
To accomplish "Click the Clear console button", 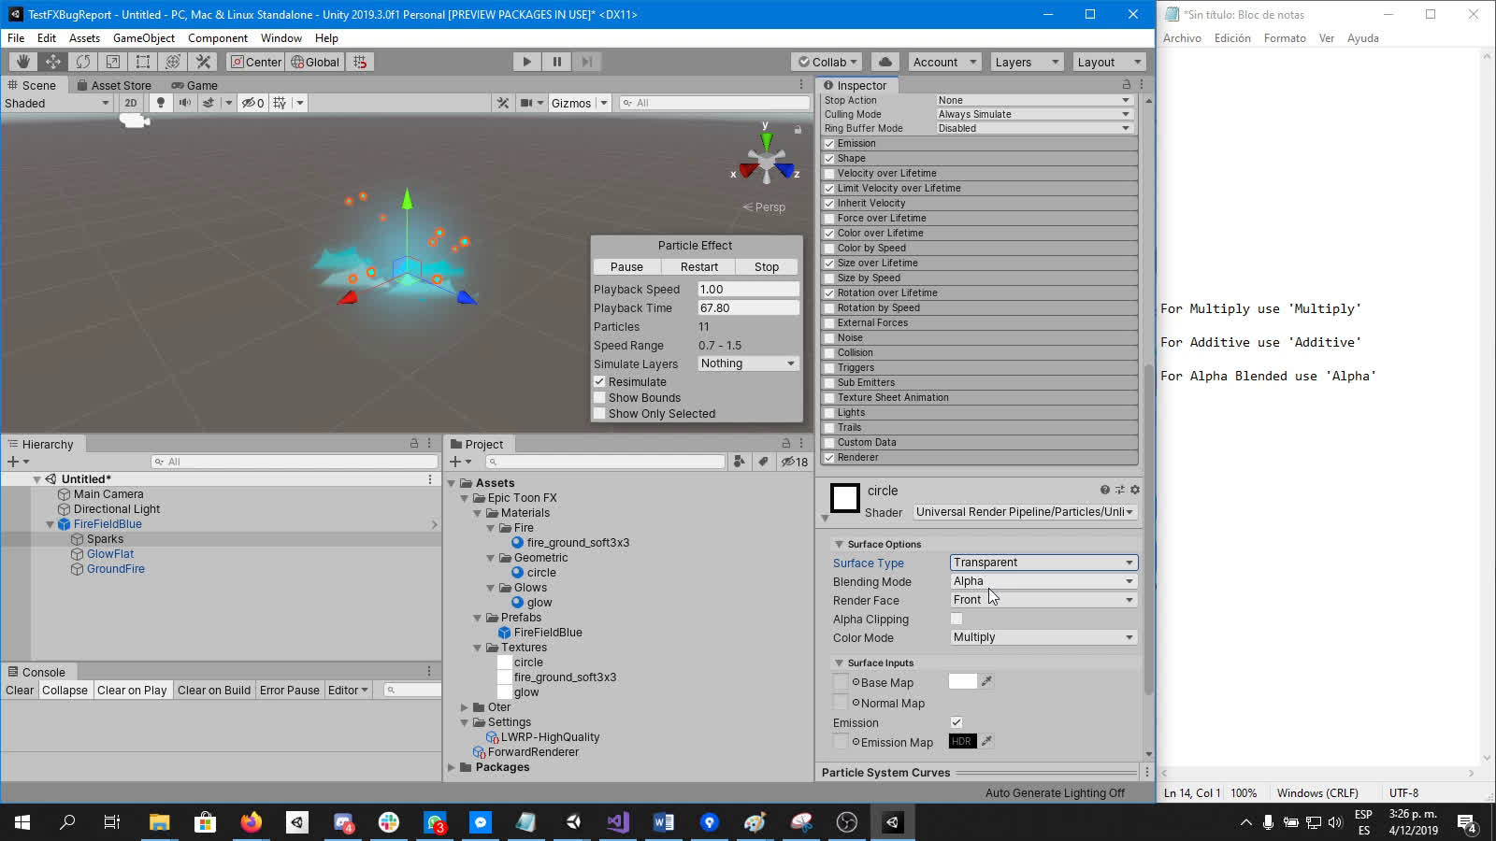I will click(20, 691).
